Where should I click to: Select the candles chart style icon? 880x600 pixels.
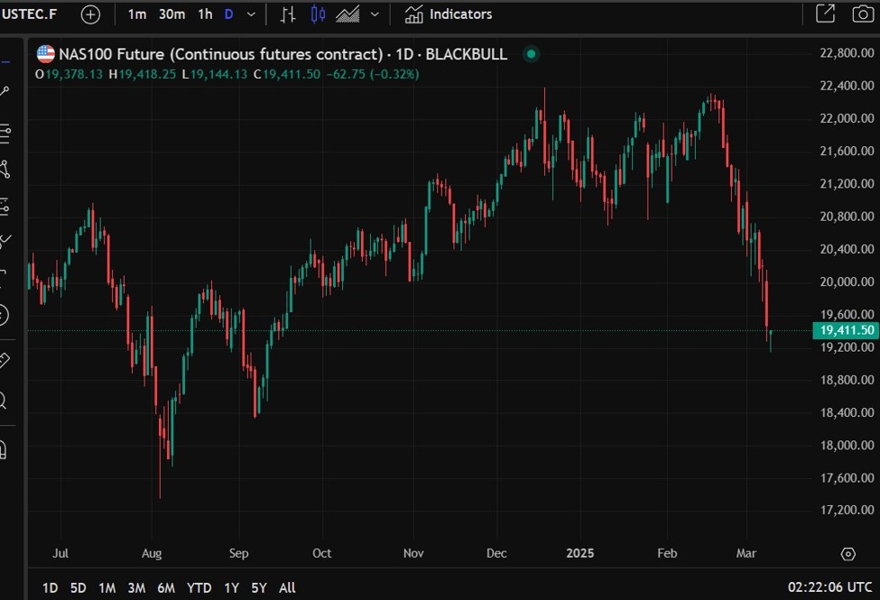click(x=318, y=14)
